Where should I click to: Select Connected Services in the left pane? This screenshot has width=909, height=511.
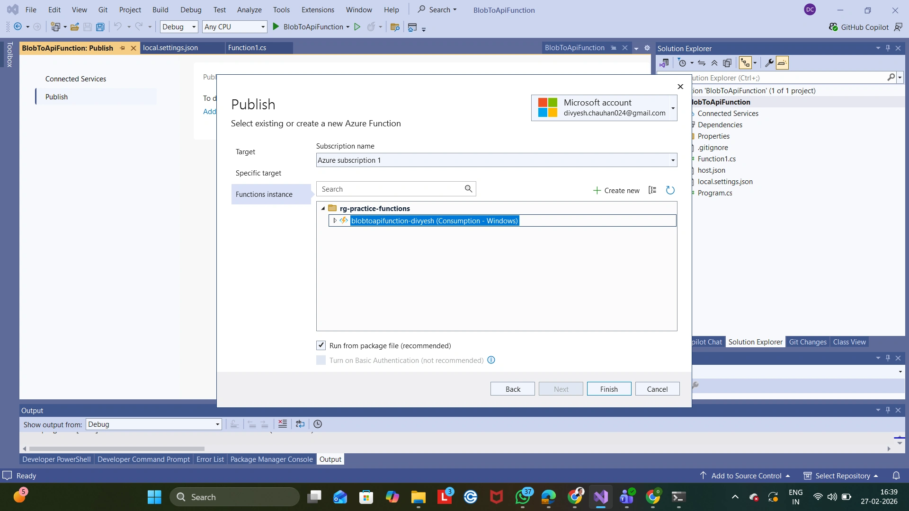pos(76,79)
